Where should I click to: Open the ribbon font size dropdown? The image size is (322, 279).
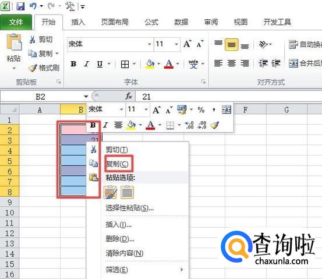[176, 44]
